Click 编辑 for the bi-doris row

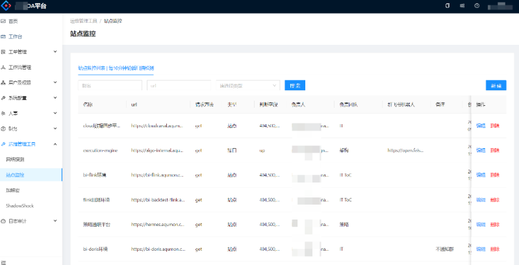pos(480,249)
